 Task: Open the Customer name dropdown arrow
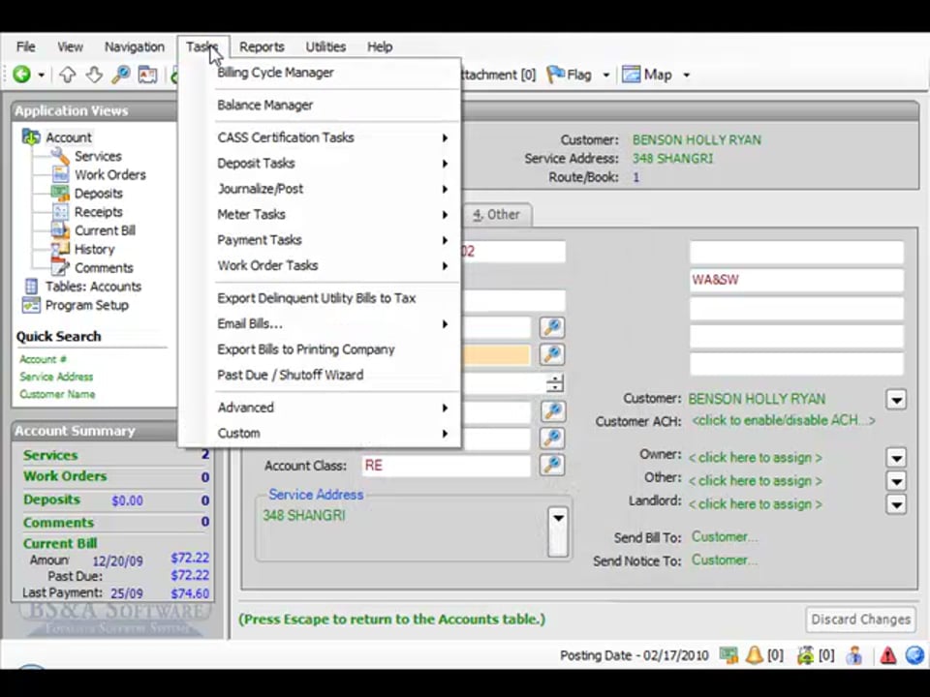pyautogui.click(x=896, y=400)
